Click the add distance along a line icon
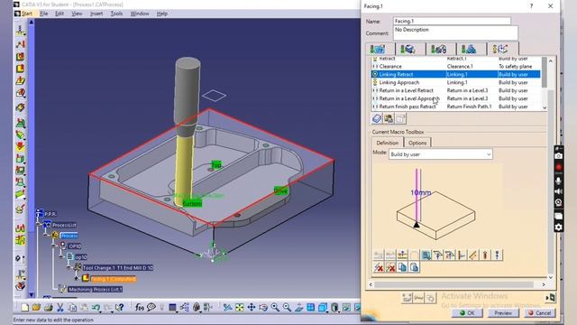577x325 pixels. pos(473,255)
